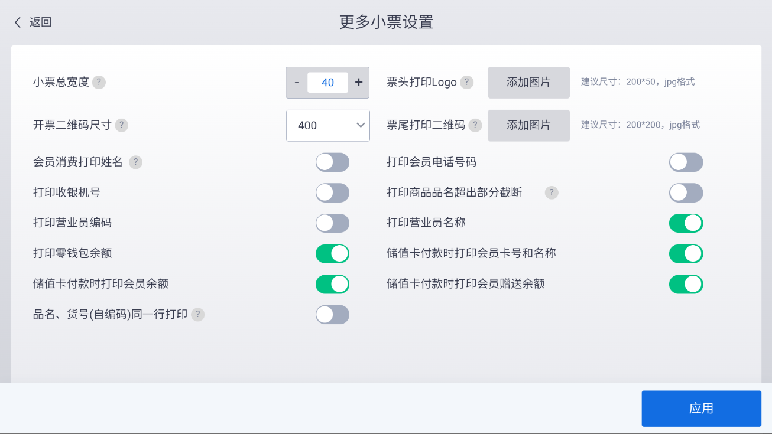Click the 更多小票设置 page title

pyautogui.click(x=387, y=22)
